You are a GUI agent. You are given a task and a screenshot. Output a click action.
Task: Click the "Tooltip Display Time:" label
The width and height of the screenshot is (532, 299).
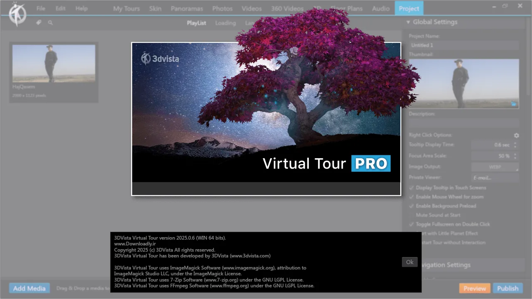tap(431, 145)
